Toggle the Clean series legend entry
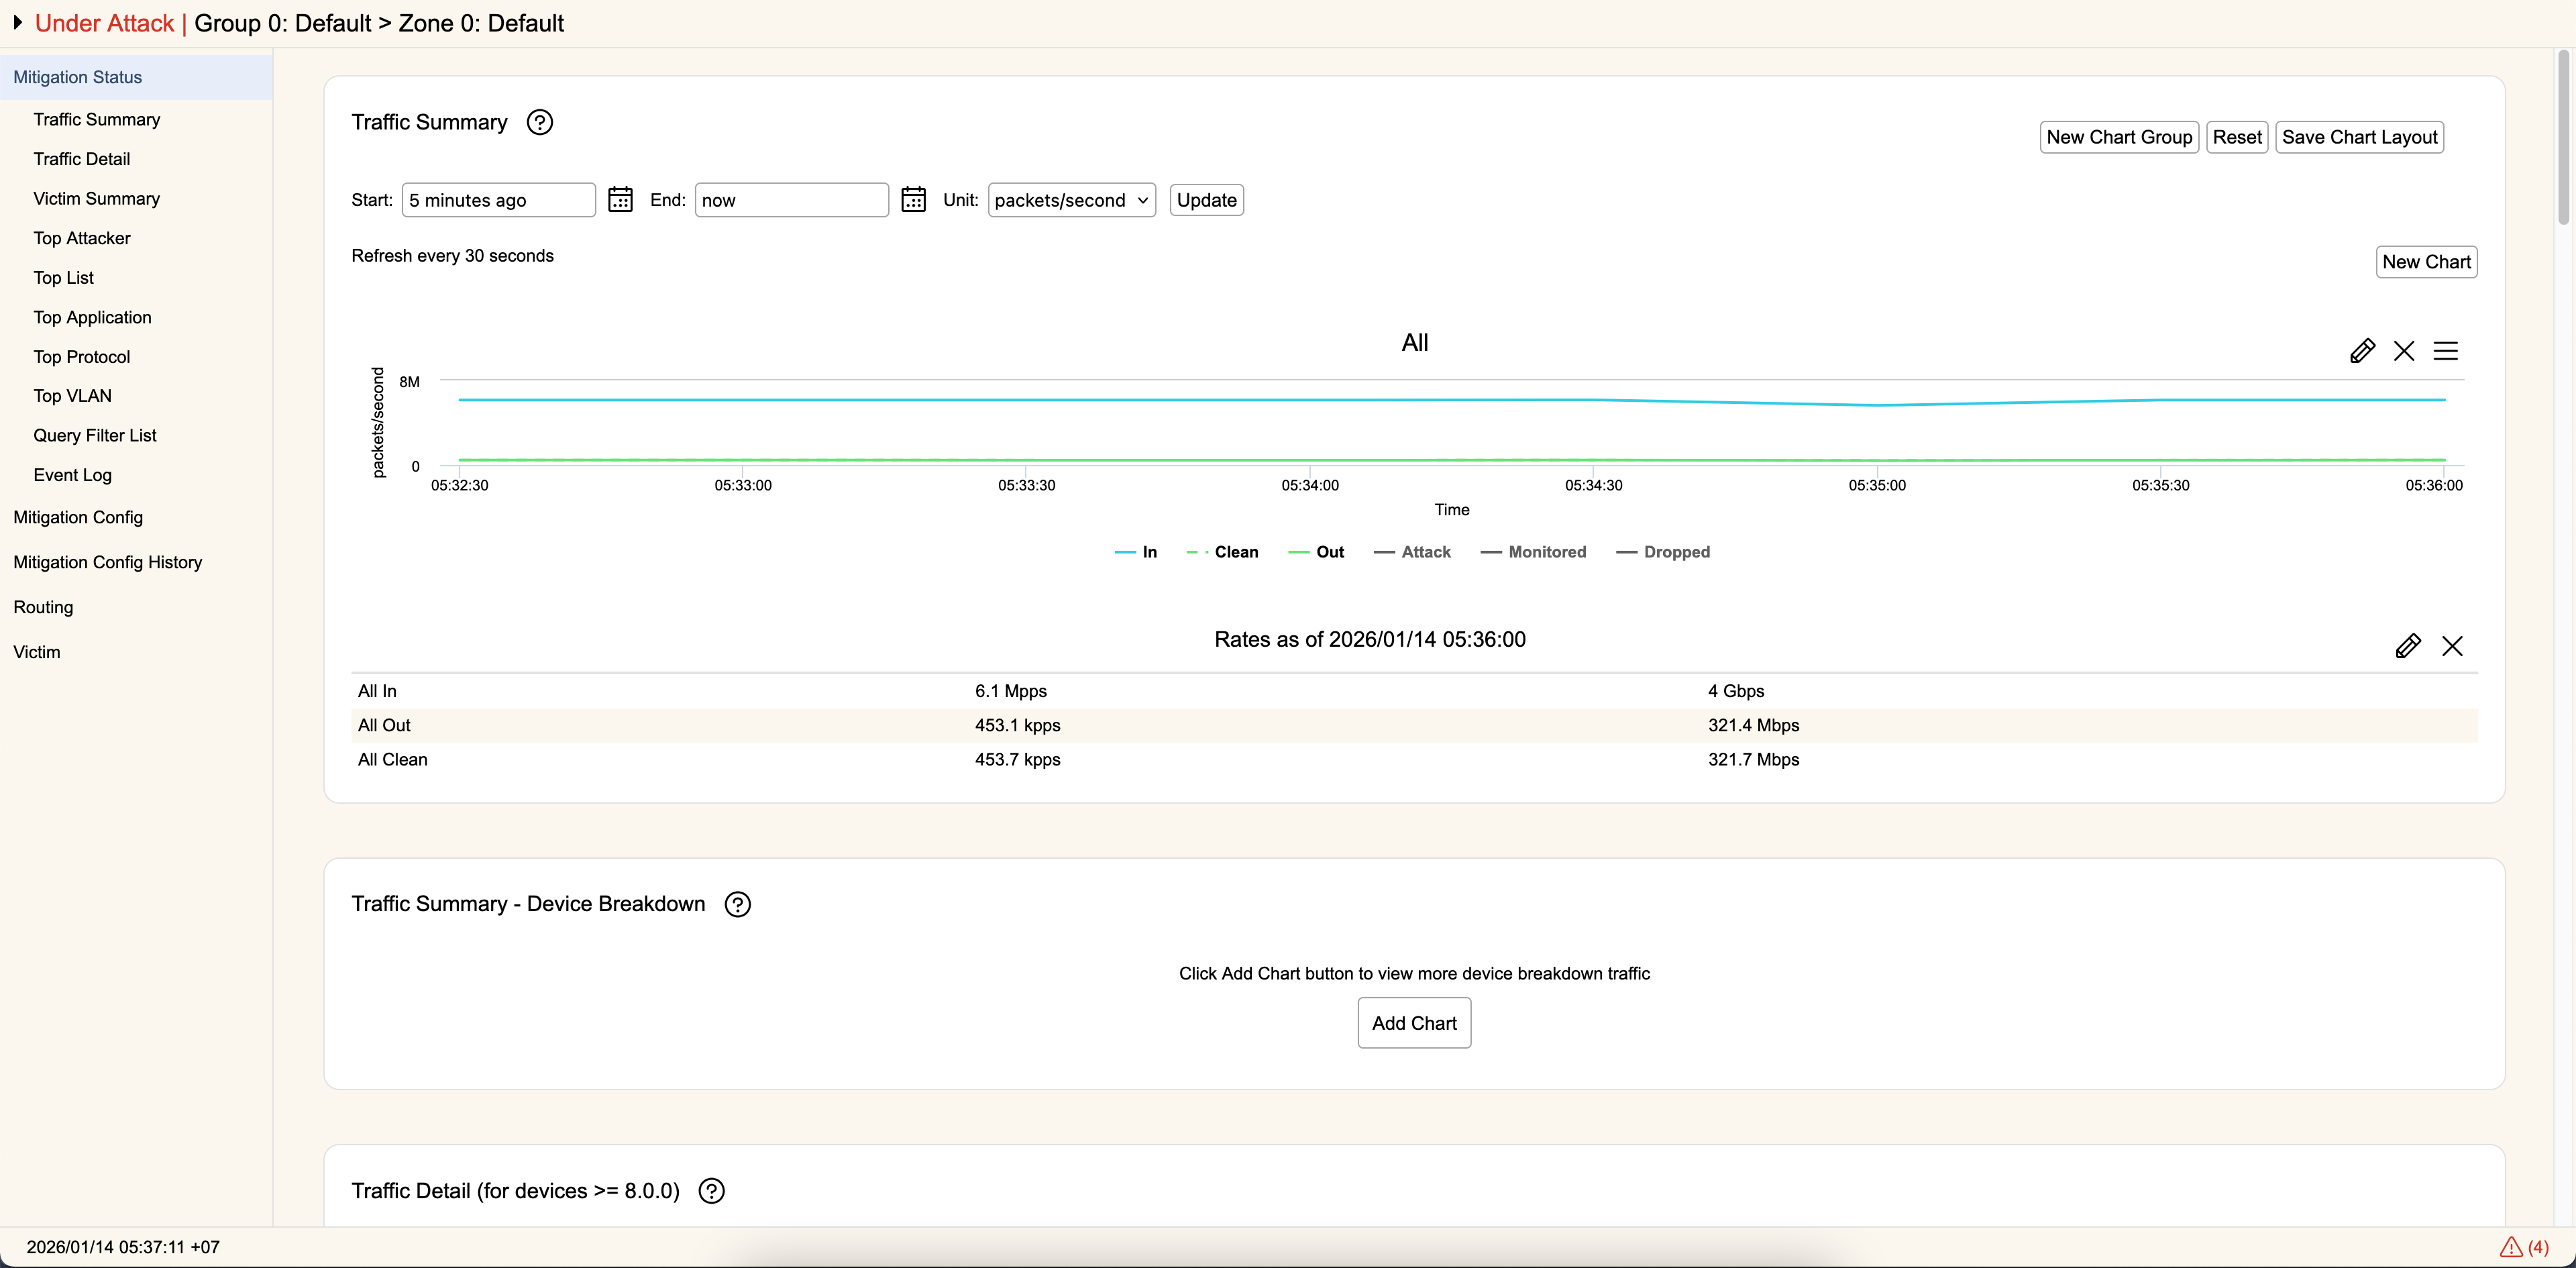This screenshot has width=2576, height=1268. click(x=1222, y=552)
